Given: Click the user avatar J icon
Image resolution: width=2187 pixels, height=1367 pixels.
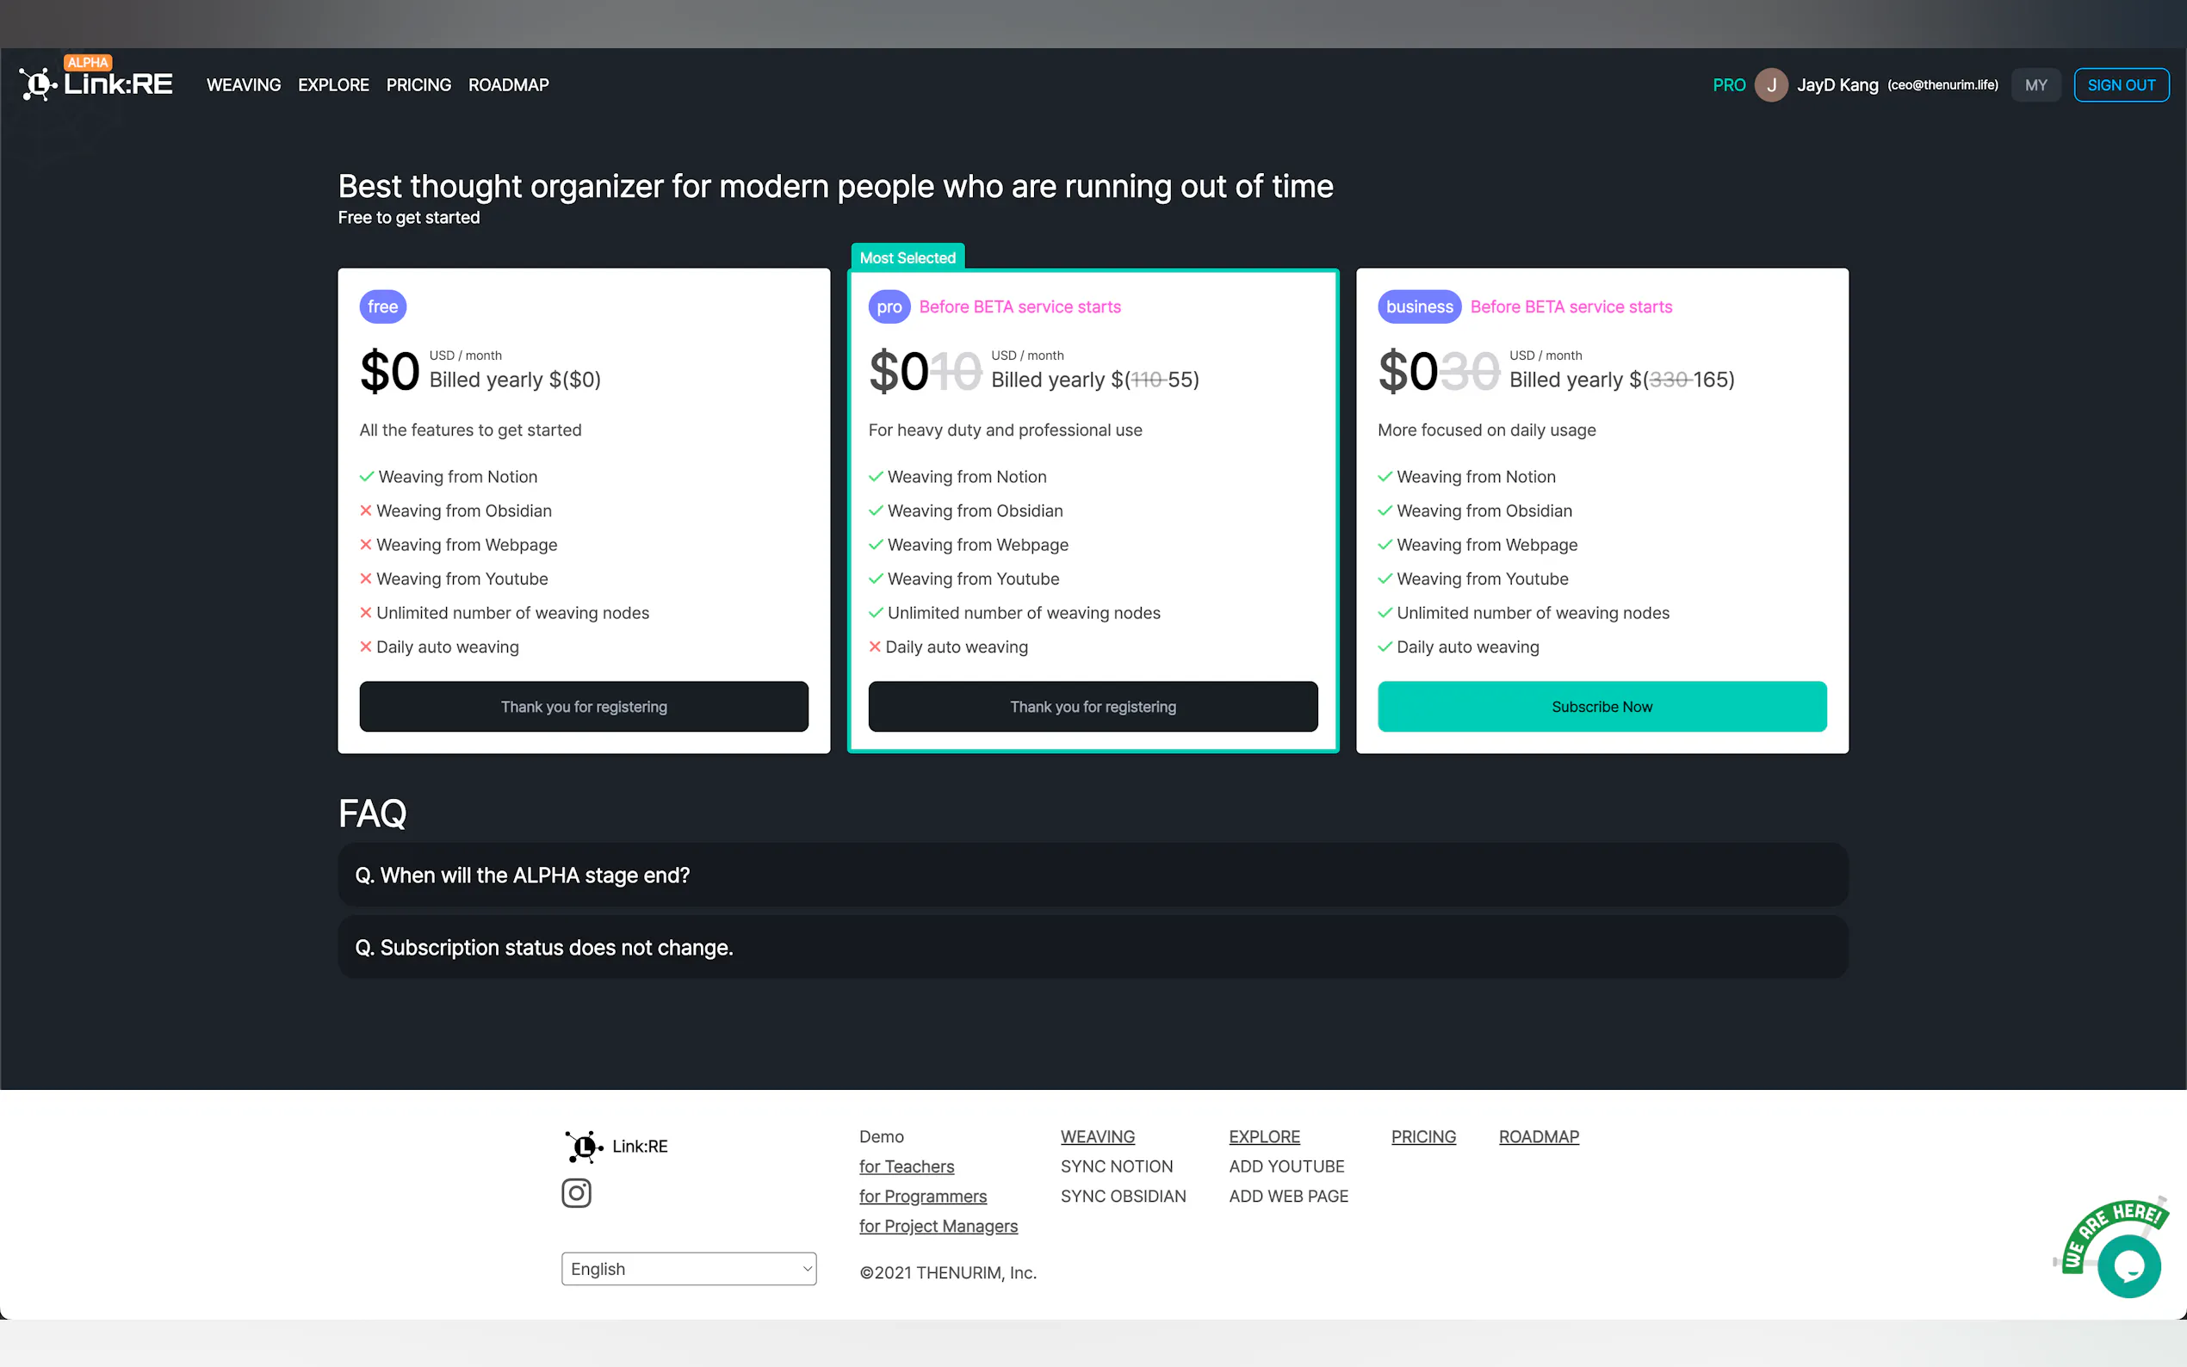Looking at the screenshot, I should pyautogui.click(x=1770, y=85).
